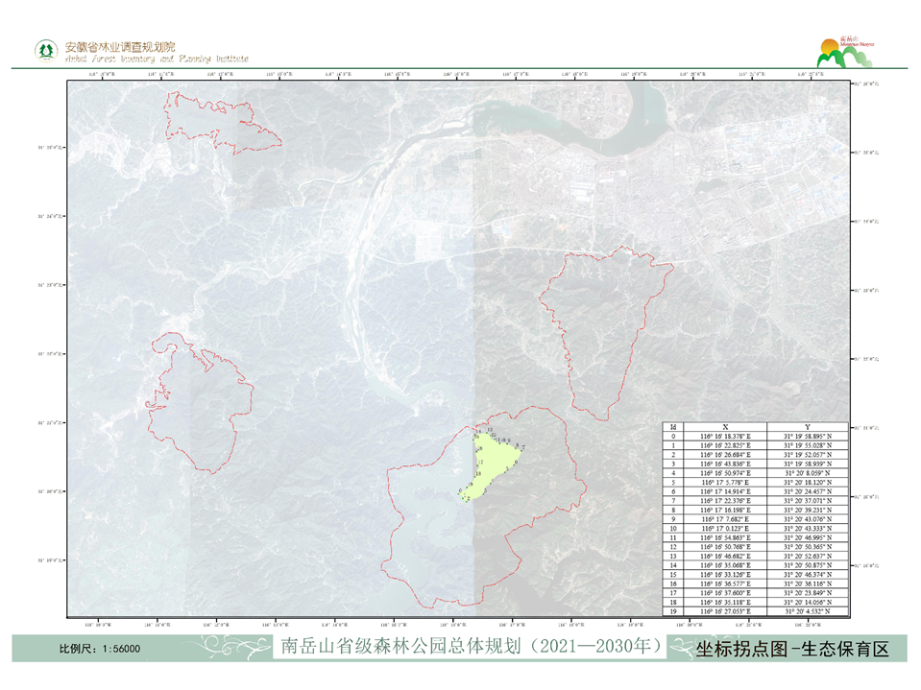
Task: Select Y value 31° 20' 8.059" N in row 4
Action: pyautogui.click(x=807, y=472)
